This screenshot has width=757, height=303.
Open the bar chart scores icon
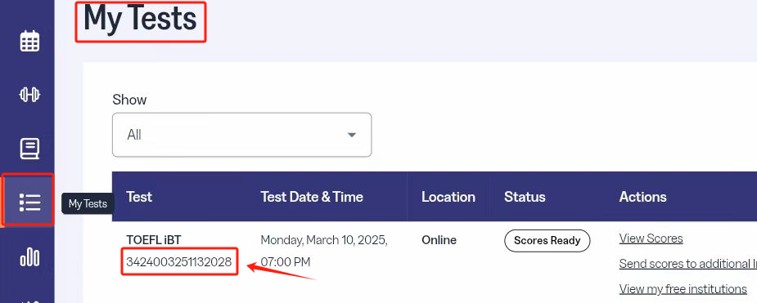(29, 256)
